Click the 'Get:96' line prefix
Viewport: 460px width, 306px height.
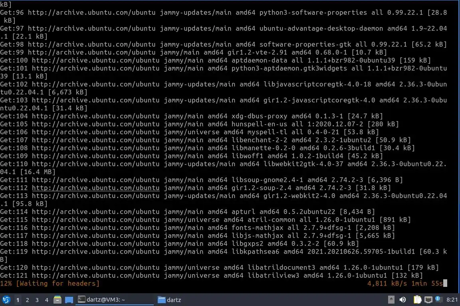(12, 12)
